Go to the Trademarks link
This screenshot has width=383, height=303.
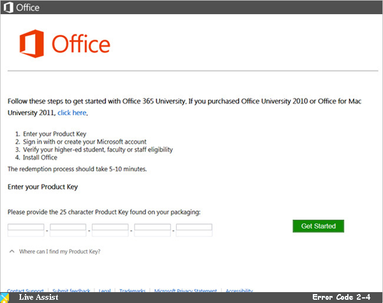pos(132,290)
